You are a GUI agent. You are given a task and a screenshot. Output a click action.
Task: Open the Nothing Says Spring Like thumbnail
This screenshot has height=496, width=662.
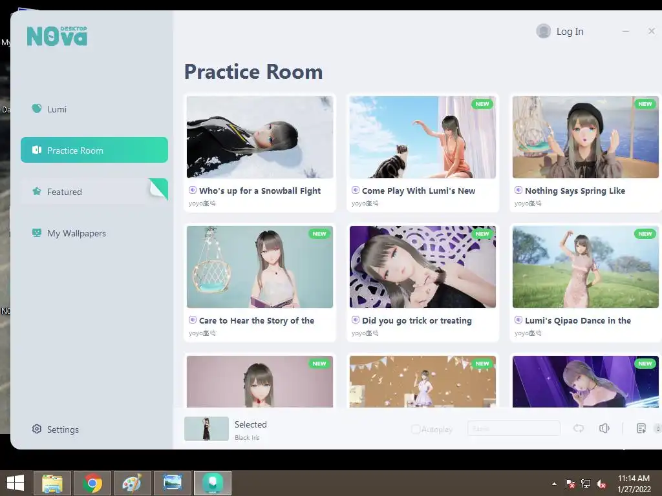pyautogui.click(x=586, y=137)
